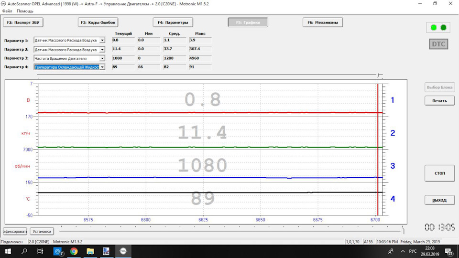Select the F5: Графики tab

pos(248,22)
